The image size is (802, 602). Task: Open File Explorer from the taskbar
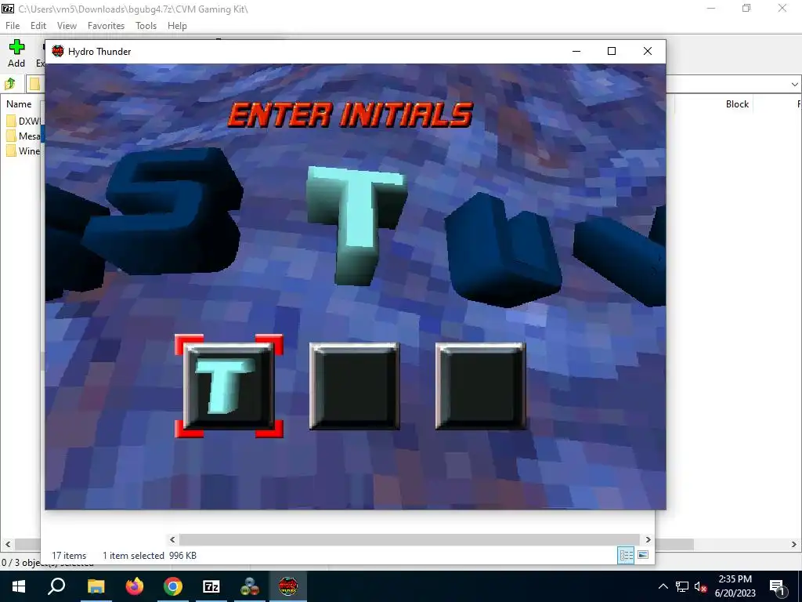coord(96,586)
